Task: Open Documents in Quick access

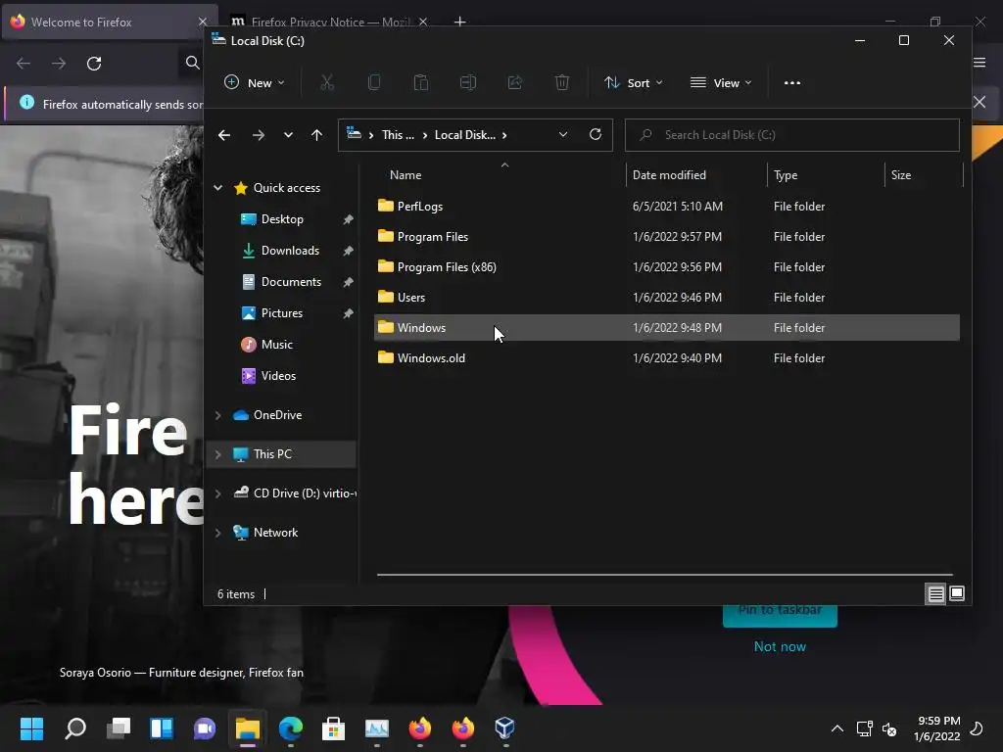Action: [x=290, y=282]
